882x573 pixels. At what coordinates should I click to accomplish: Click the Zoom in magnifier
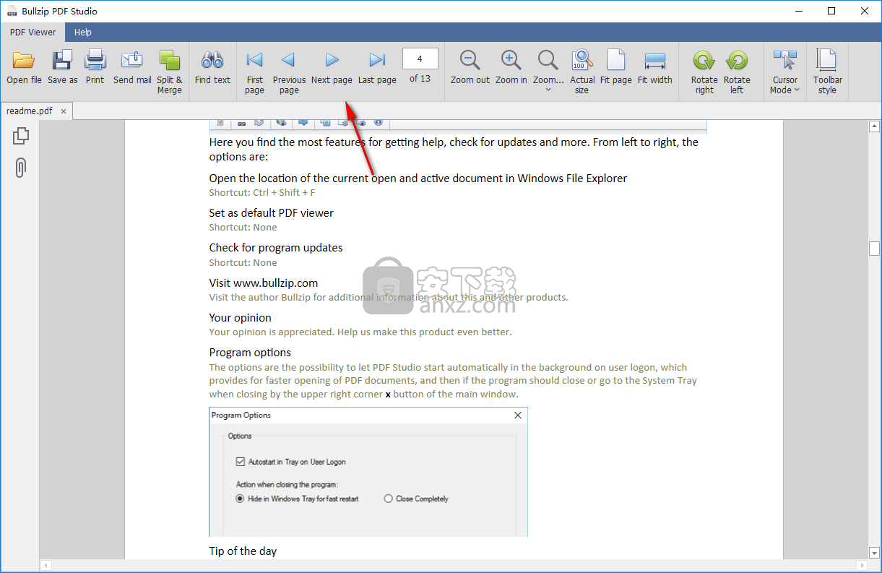[x=511, y=61]
